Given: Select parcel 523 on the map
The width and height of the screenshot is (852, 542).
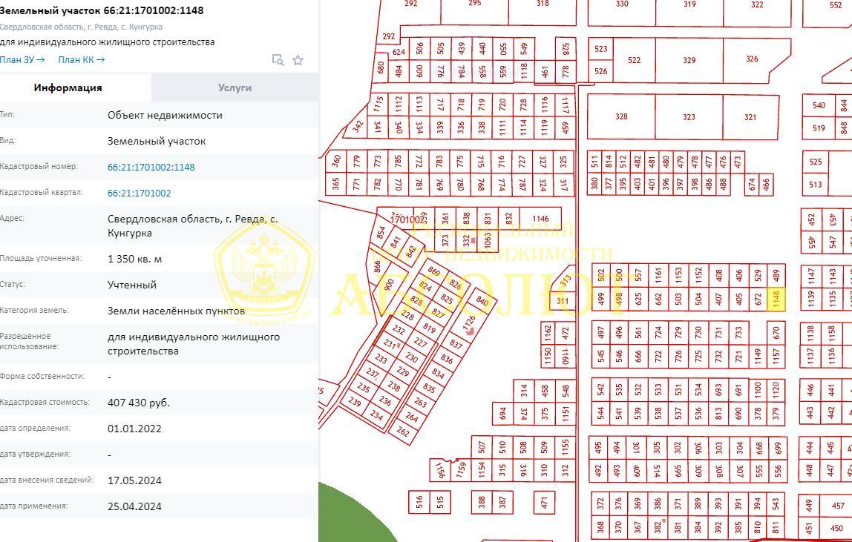Looking at the screenshot, I should coord(601,49).
